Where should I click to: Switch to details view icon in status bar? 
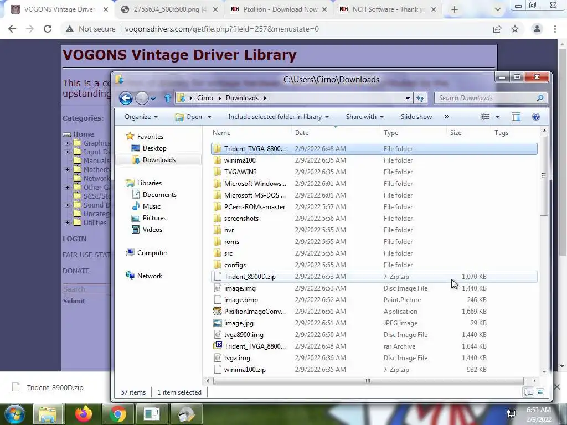tap(528, 392)
